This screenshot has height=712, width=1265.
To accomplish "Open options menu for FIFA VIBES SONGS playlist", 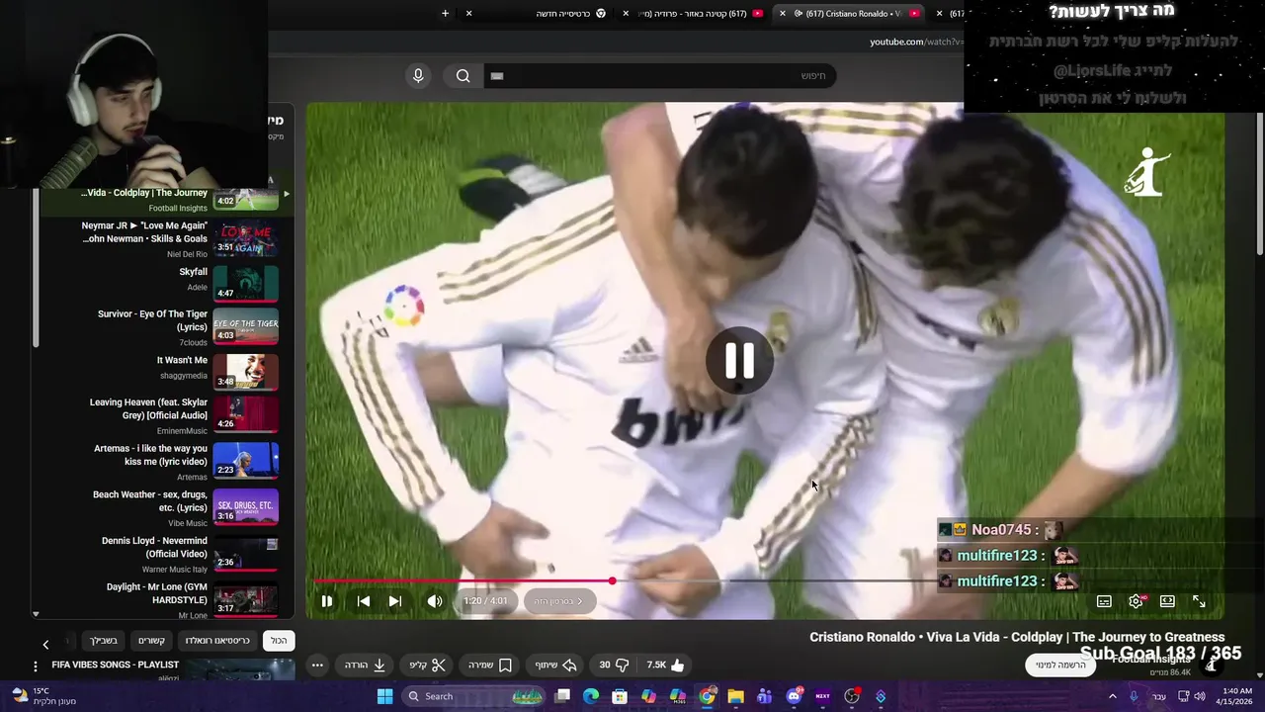I will (x=36, y=667).
